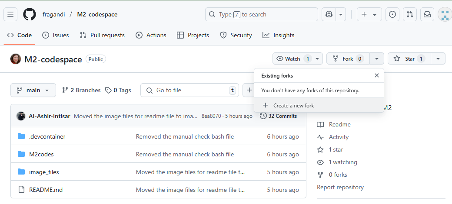View the 32 Commits history

click(278, 116)
